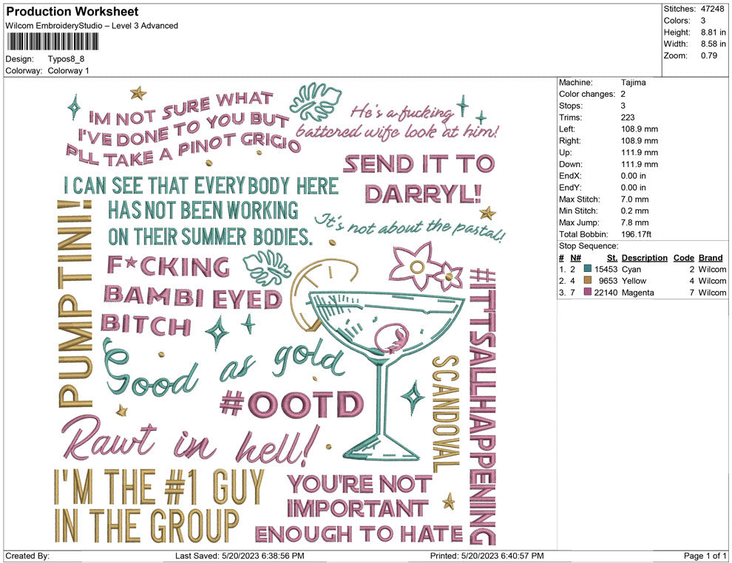Click the Brand column header

tap(711, 257)
